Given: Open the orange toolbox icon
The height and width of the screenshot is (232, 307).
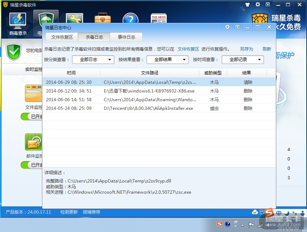Looking at the screenshot, I should coord(103,18).
